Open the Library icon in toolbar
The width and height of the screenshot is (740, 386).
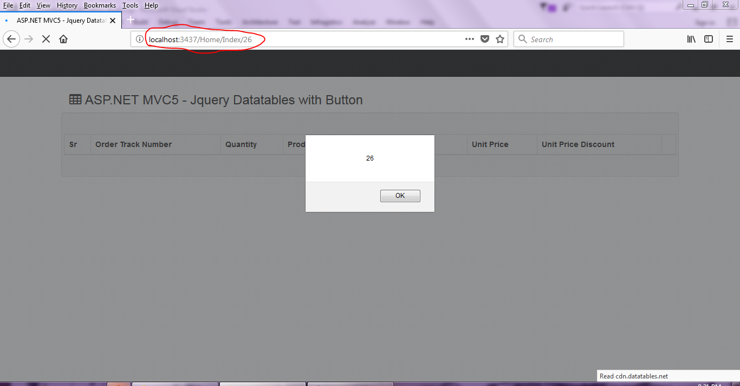pyautogui.click(x=691, y=39)
